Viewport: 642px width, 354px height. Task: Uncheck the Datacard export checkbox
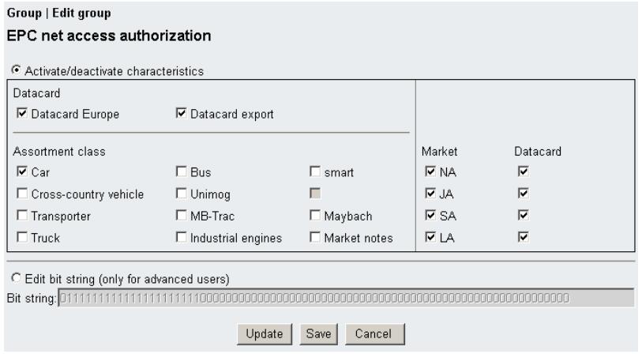[x=181, y=115]
